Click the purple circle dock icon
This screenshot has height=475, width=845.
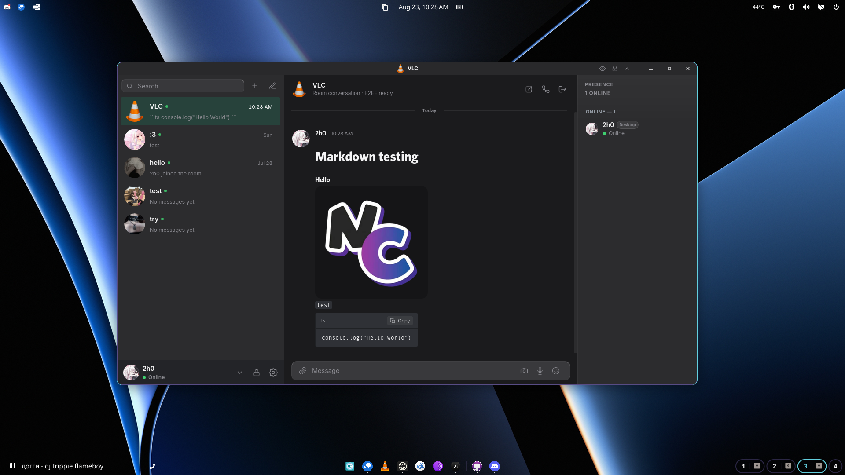point(438,466)
